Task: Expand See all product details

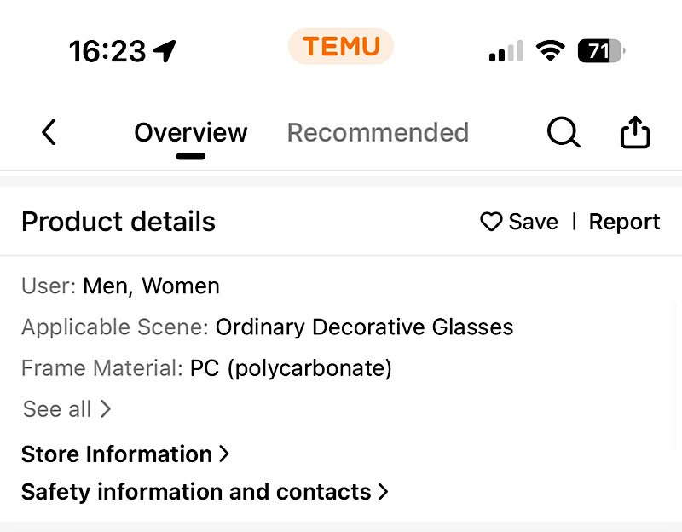Action: pos(66,409)
